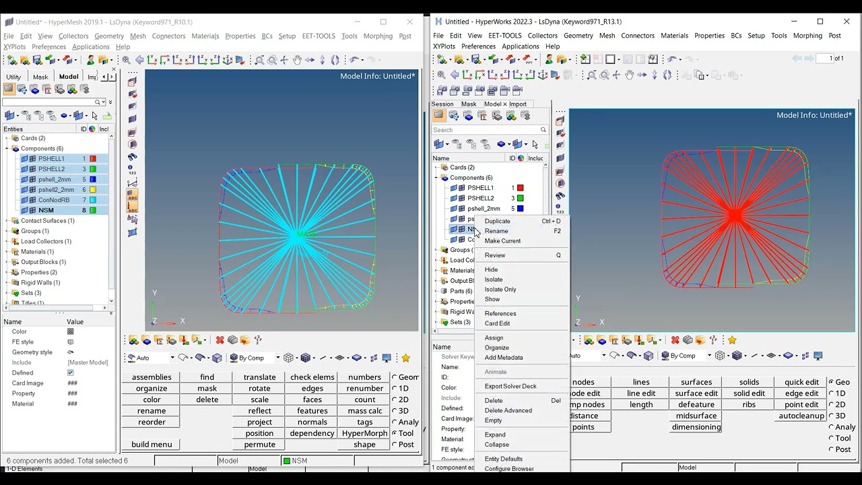
Task: Open the Morphing menu in HyperMesh 2019
Action: pos(378,36)
